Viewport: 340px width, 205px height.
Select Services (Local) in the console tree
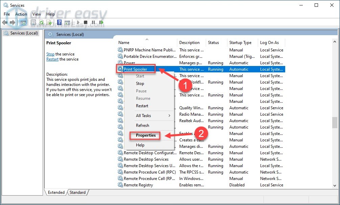pos(24,33)
